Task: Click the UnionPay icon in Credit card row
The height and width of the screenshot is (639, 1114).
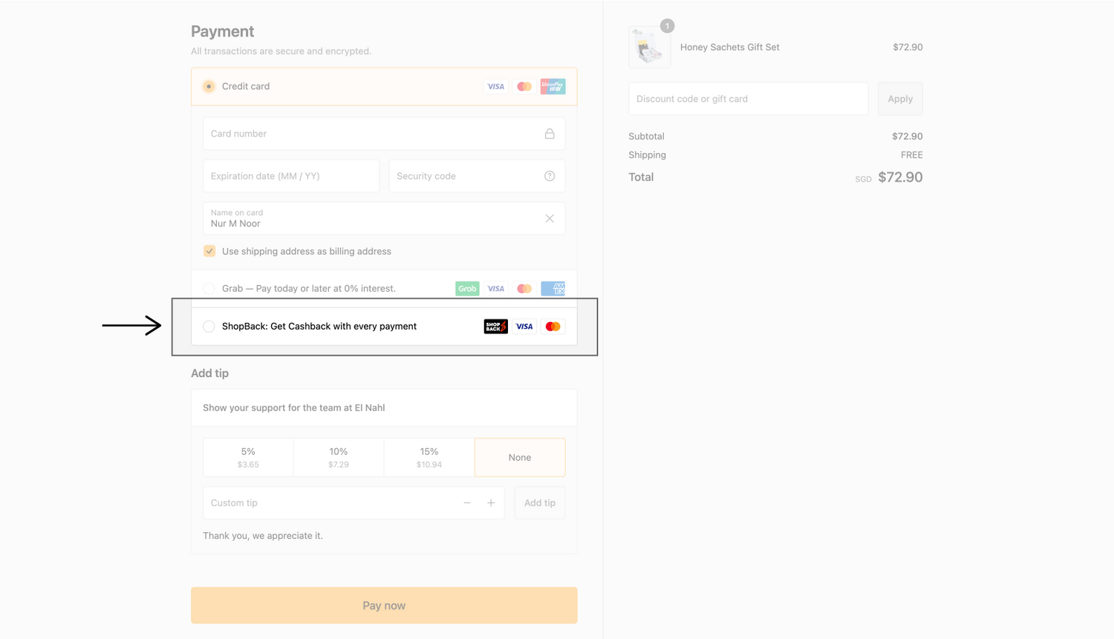Action: click(553, 87)
